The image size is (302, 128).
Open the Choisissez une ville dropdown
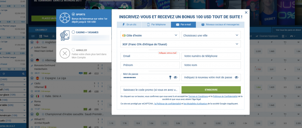pos(211,35)
